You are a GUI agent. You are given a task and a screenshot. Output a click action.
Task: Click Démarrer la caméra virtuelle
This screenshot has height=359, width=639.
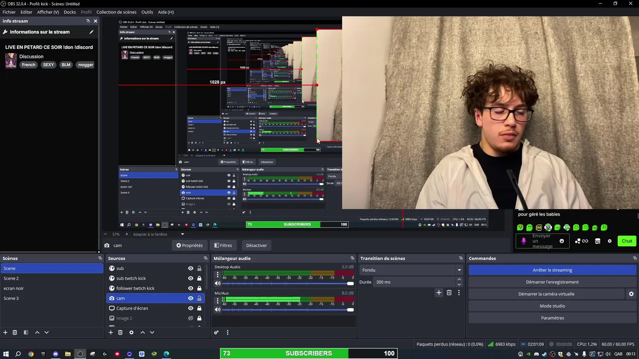click(546, 294)
